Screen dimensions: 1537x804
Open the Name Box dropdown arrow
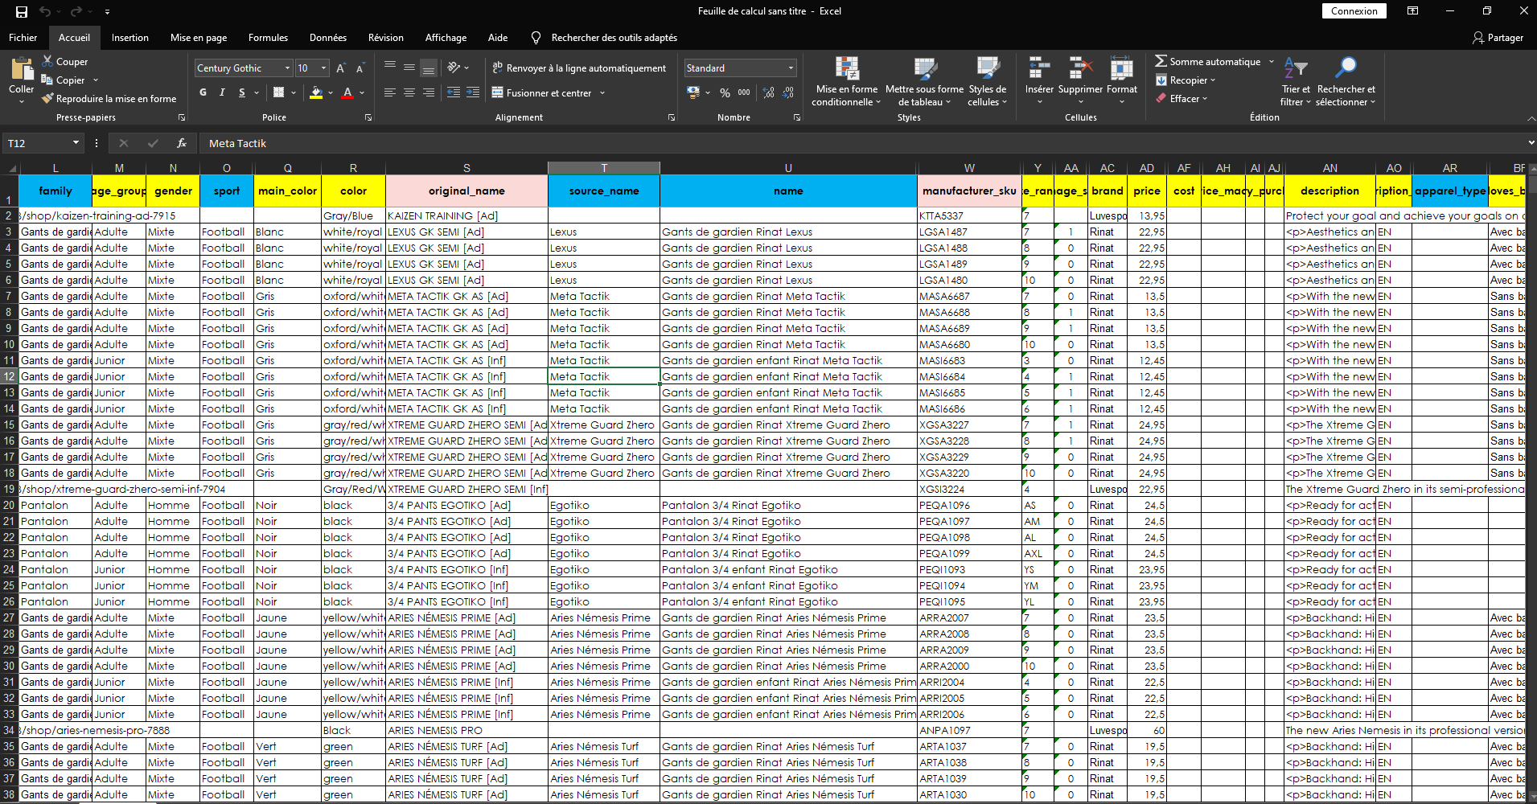[x=76, y=143]
